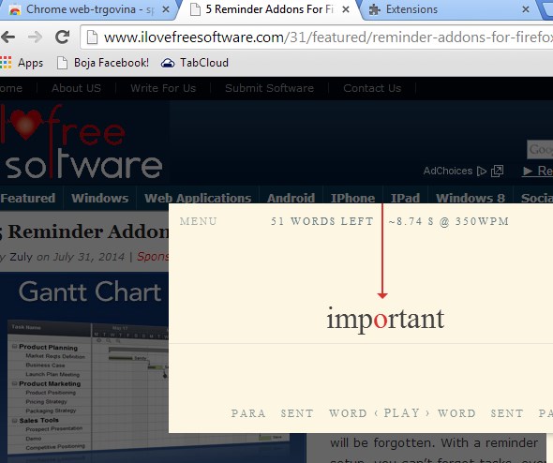Click the address bar URL
The width and height of the screenshot is (553, 463).
(328, 37)
